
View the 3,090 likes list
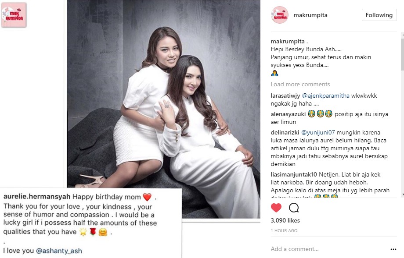click(x=285, y=220)
